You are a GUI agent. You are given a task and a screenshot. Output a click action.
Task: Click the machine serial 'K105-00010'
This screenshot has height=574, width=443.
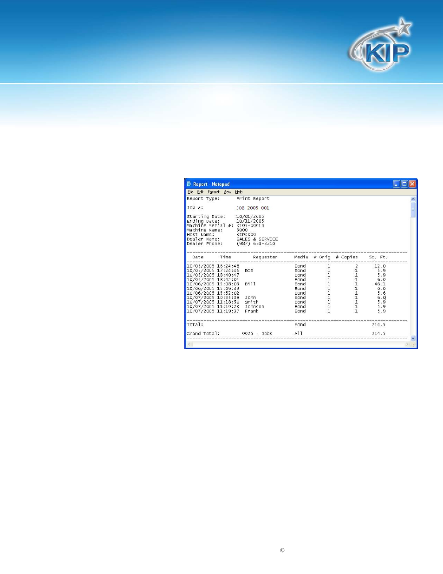click(x=250, y=225)
